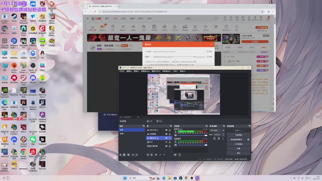Image resolution: width=322 pixels, height=181 pixels.
Task: Delete selected source with trash icon
Action: coord(152,155)
